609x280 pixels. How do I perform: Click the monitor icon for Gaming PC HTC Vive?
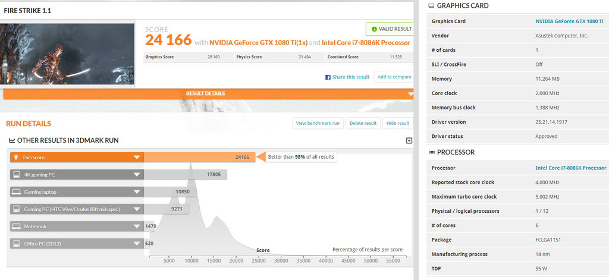pyautogui.click(x=16, y=209)
